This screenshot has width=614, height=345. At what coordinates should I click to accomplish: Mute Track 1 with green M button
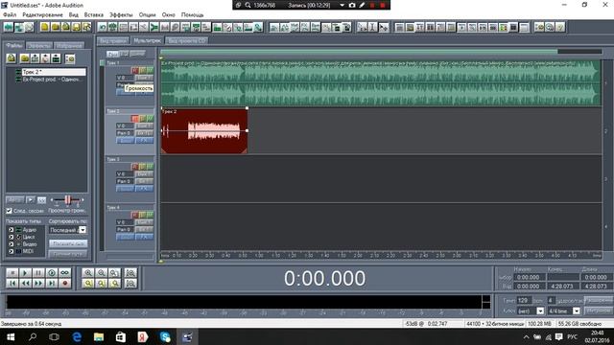tap(150, 70)
